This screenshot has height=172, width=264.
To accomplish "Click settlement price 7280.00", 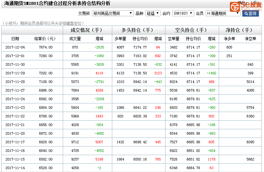I will click(x=46, y=56).
